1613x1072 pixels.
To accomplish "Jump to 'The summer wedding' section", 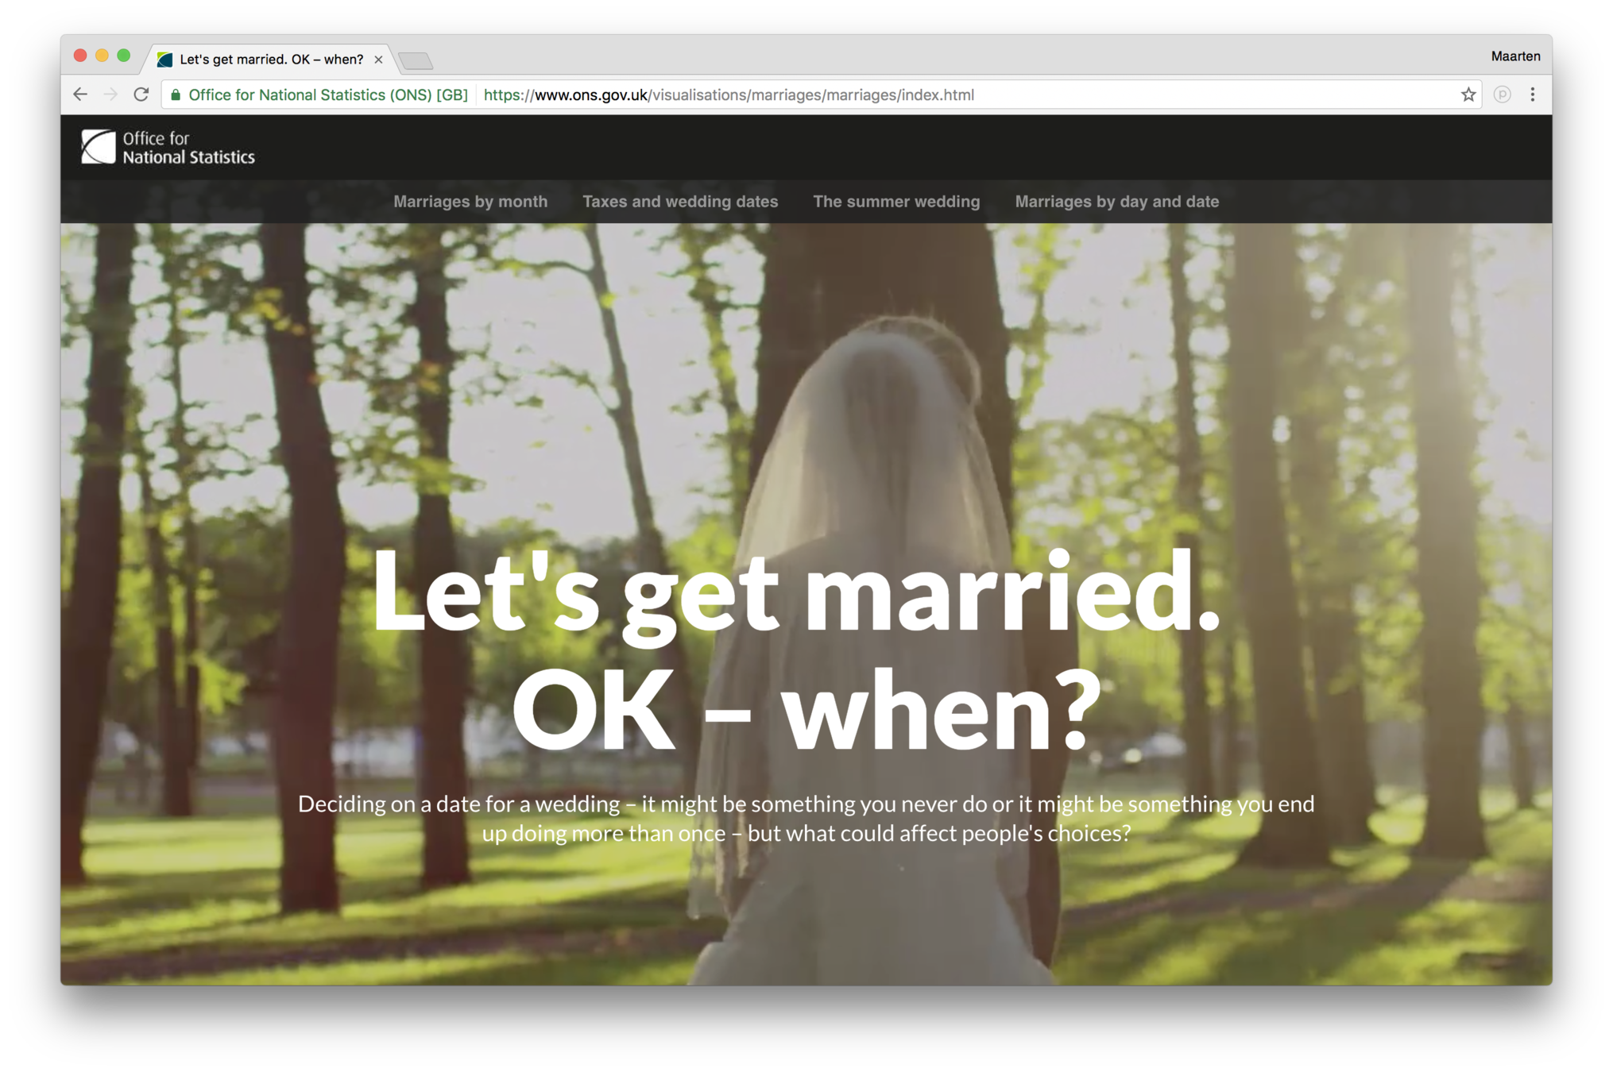I will 896,202.
